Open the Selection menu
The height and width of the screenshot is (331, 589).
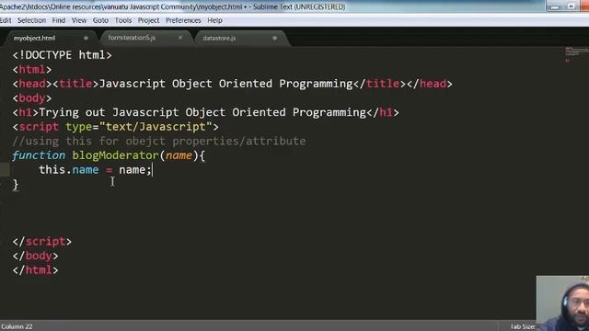click(x=31, y=20)
